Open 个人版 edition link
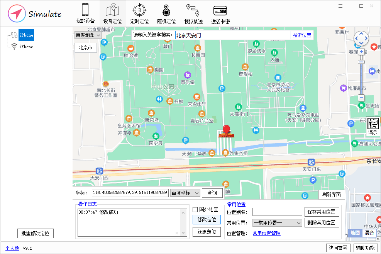 pos(12,248)
